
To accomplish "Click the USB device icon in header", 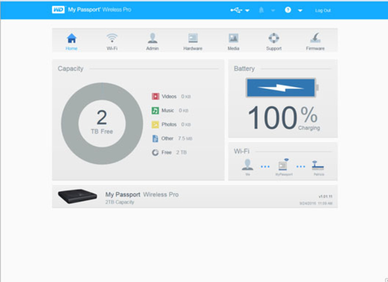I will pos(236,10).
